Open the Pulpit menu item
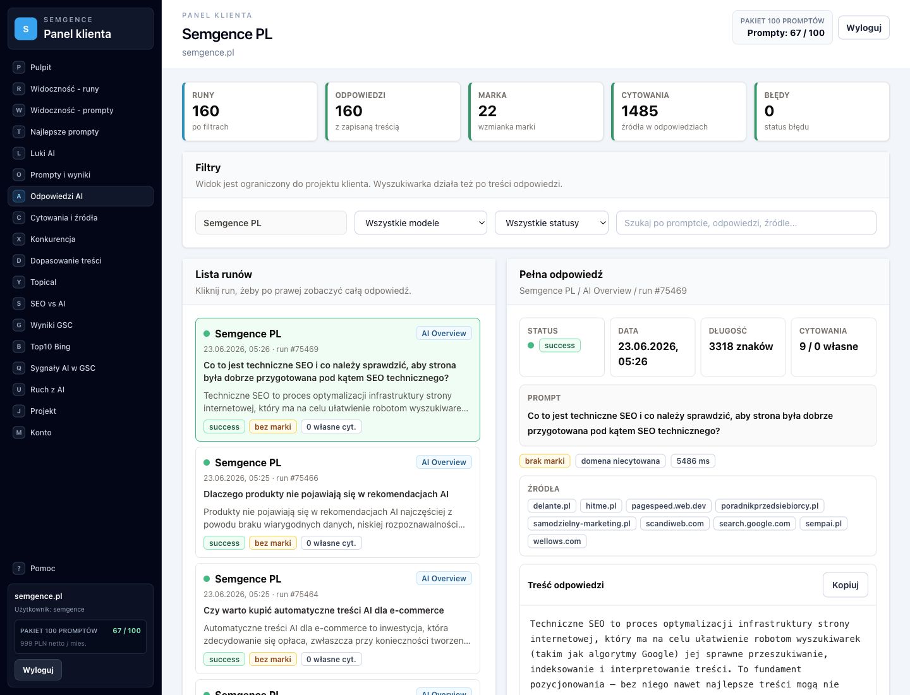Screen dimensions: 910x695 (80, 68)
